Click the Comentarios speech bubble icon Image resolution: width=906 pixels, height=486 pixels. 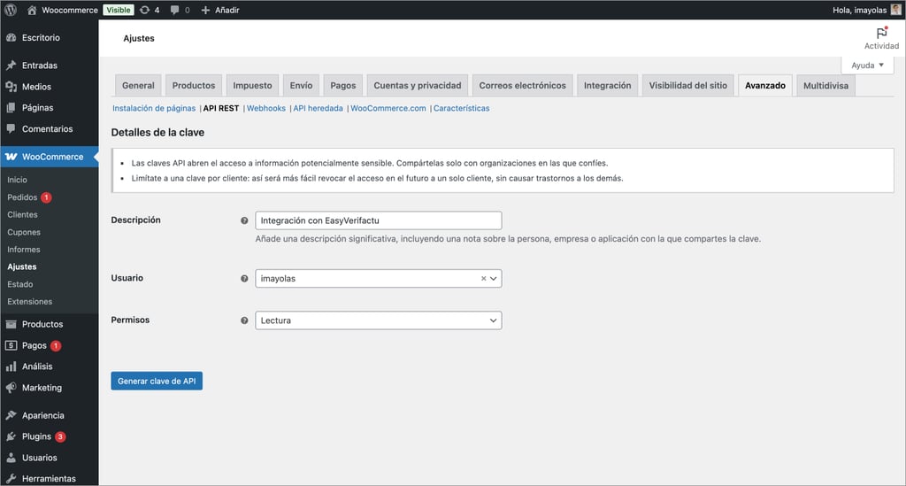click(11, 129)
